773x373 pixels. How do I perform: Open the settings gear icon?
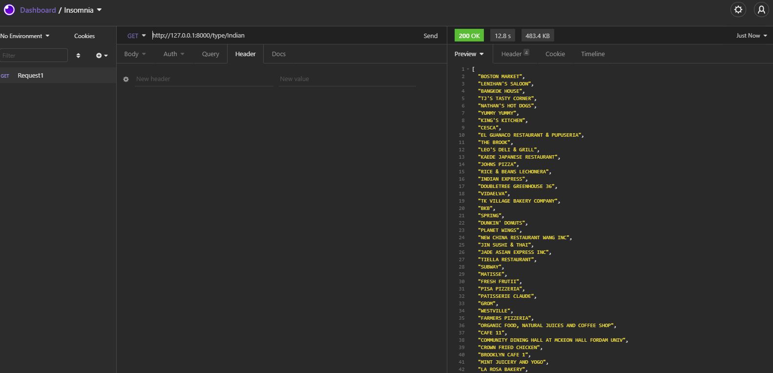[738, 10]
